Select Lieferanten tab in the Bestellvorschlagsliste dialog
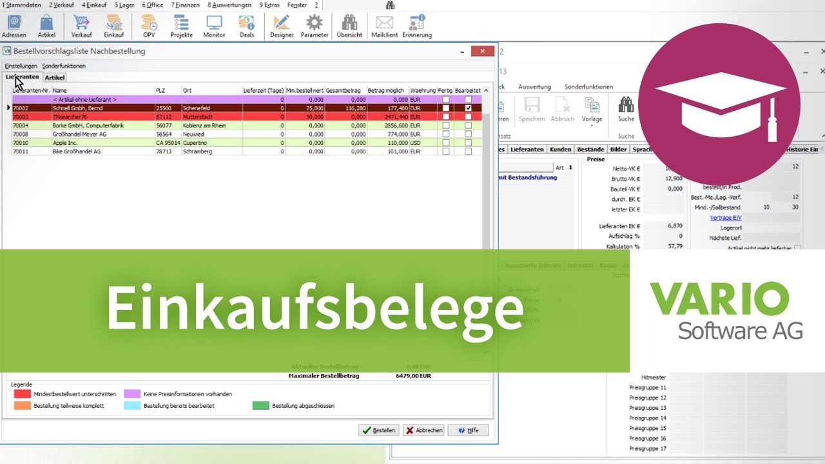The width and height of the screenshot is (825, 464). tap(23, 77)
